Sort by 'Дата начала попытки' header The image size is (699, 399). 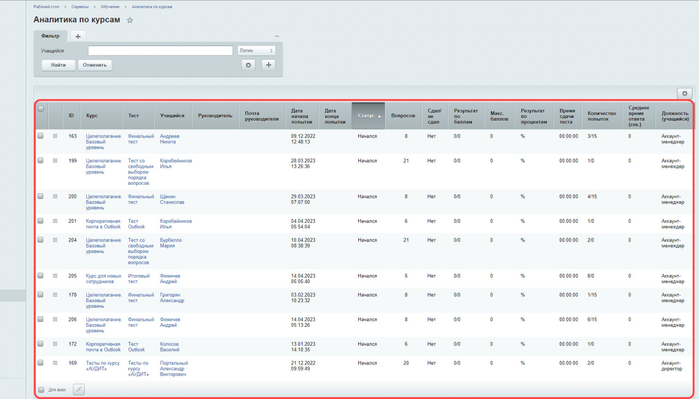[x=301, y=116]
